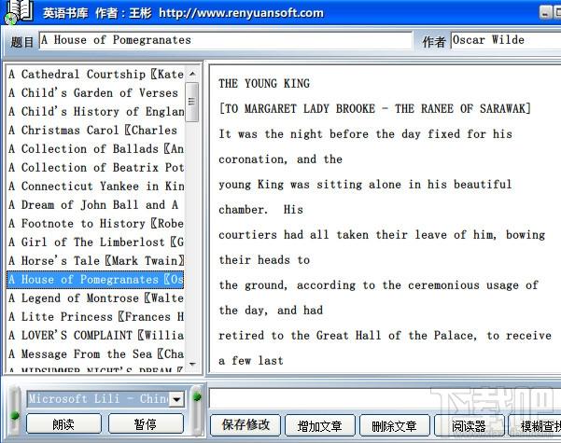Select 'A Legend of Montrose' entry
The image size is (561, 443).
pyautogui.click(x=96, y=298)
